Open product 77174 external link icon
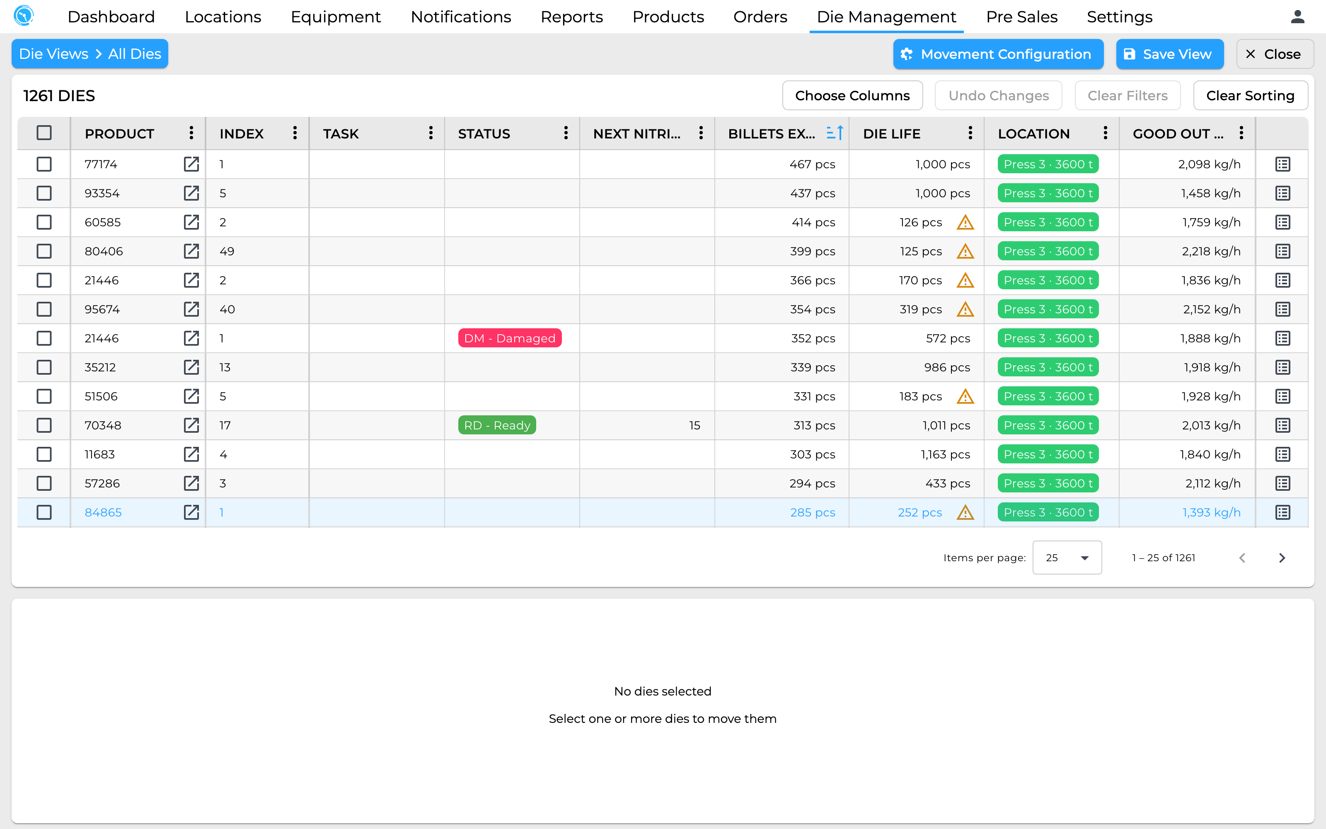The width and height of the screenshot is (1326, 829). [191, 164]
